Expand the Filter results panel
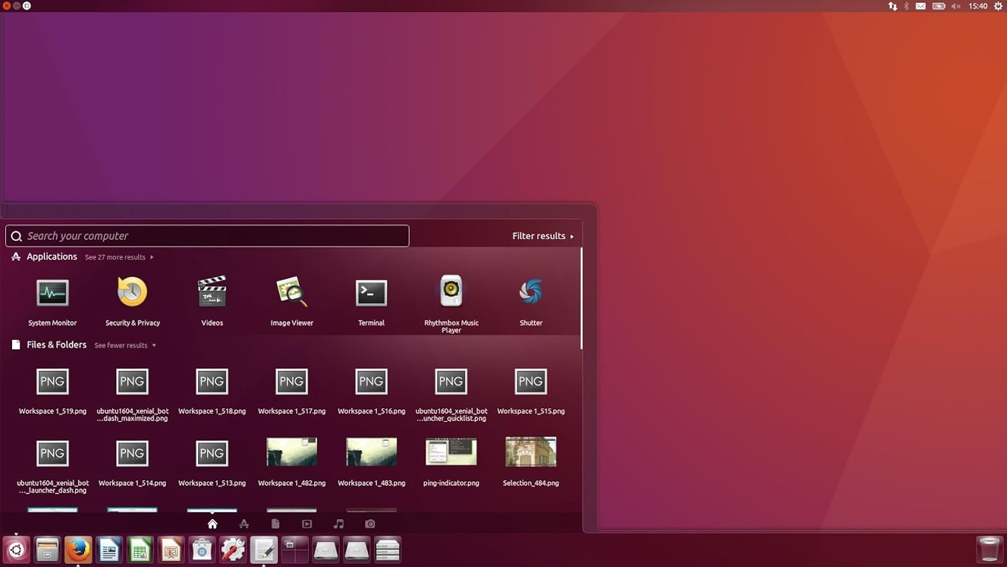1007x567 pixels. [542, 236]
